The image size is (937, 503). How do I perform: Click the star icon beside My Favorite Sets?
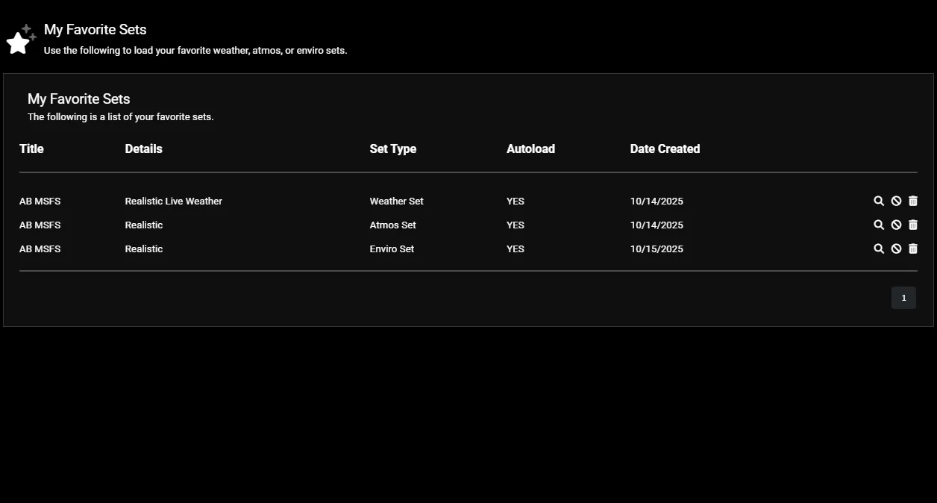pos(20,40)
